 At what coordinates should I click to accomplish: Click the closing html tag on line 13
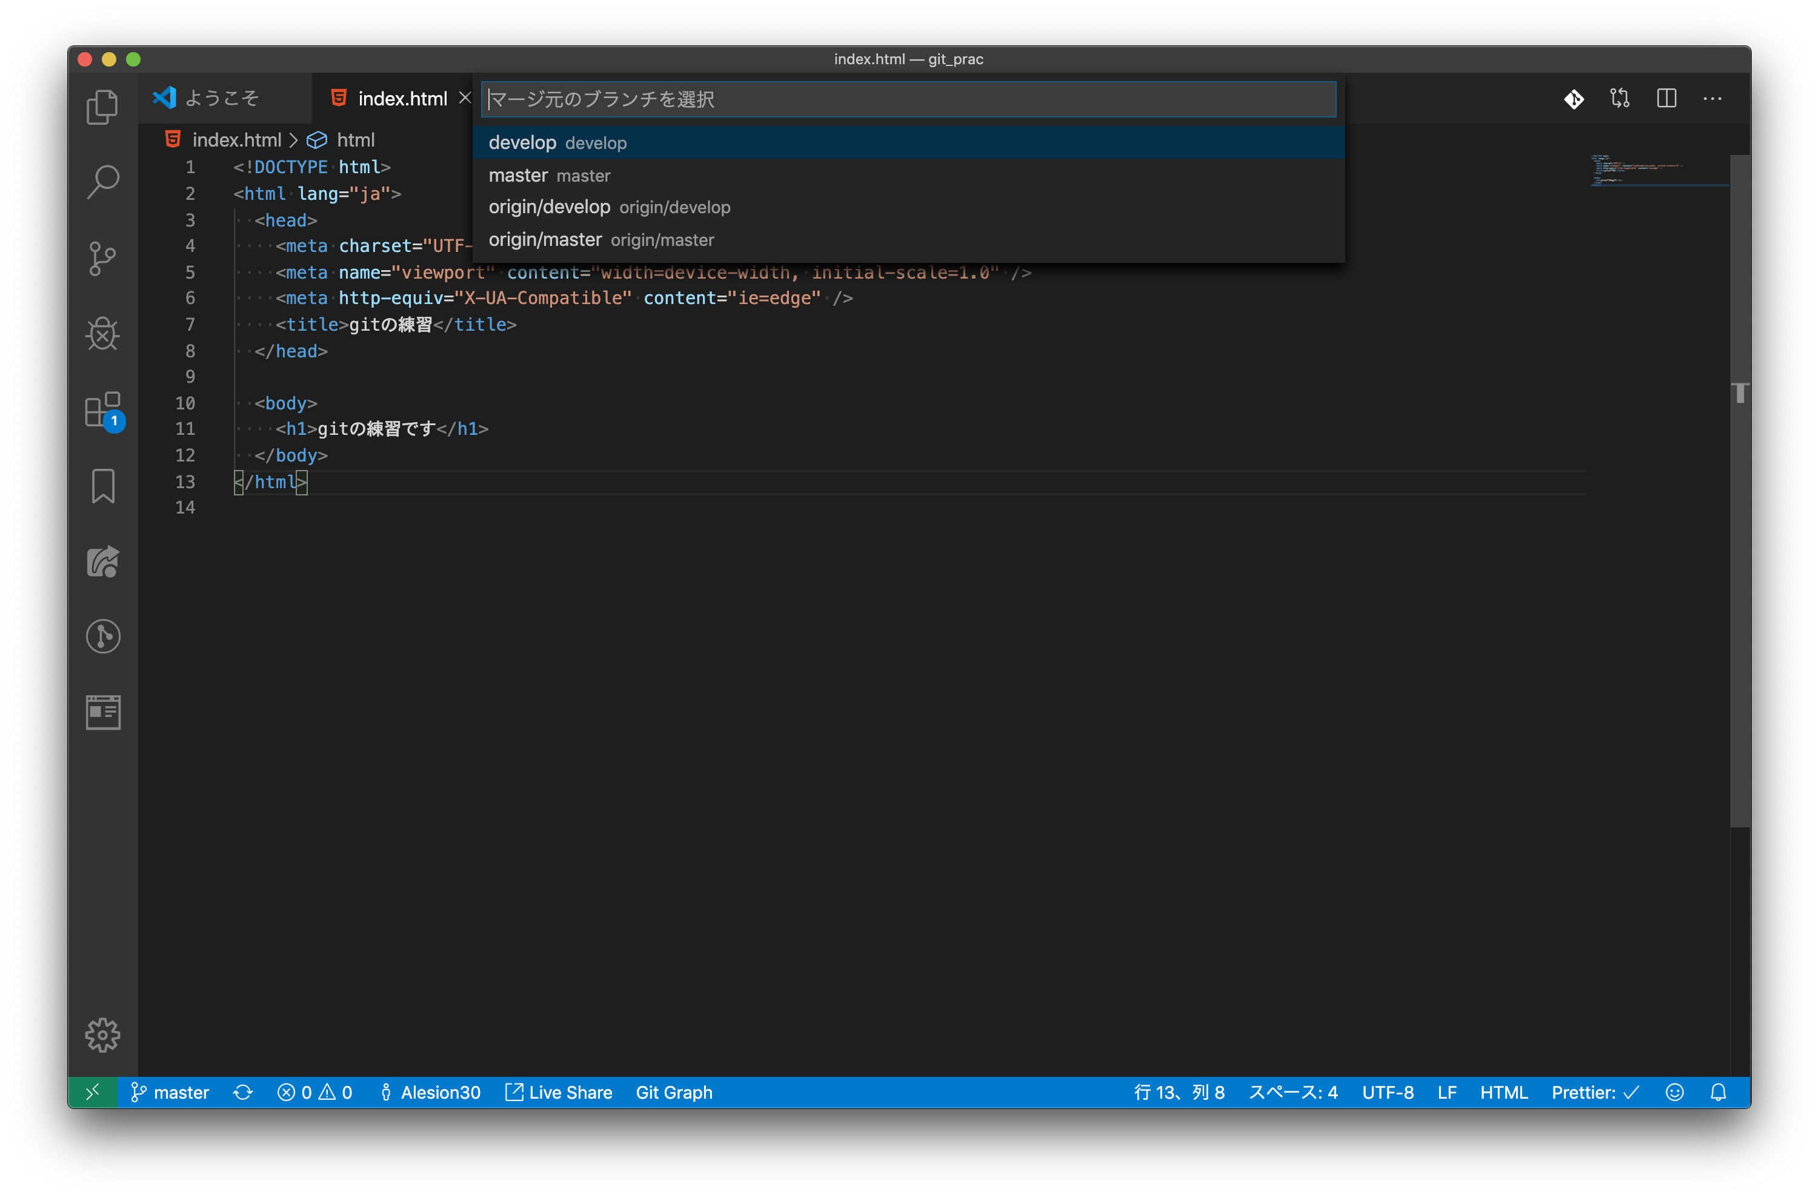point(270,482)
